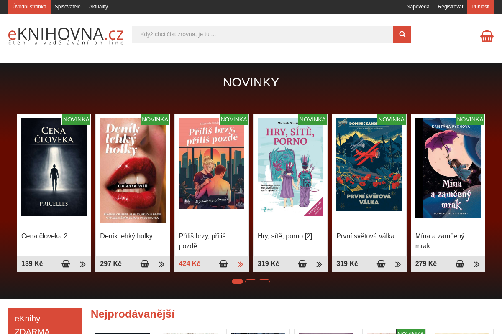The height and width of the screenshot is (334, 502).
Task: Open Cena človeka 2 title link
Action: (x=44, y=236)
